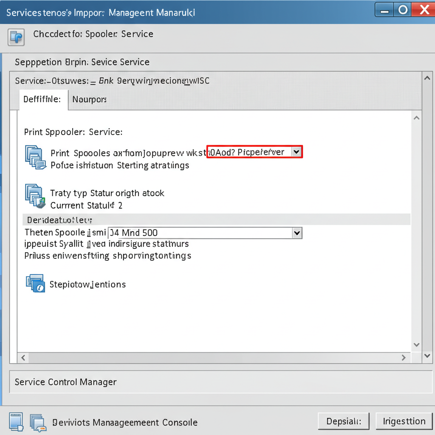Maximize the Services management window

coord(403,10)
